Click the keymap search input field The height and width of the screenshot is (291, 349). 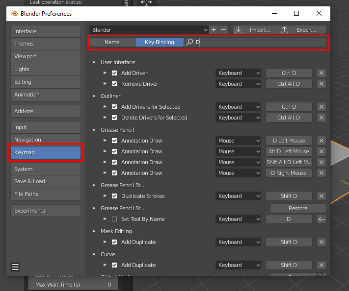[x=255, y=42]
